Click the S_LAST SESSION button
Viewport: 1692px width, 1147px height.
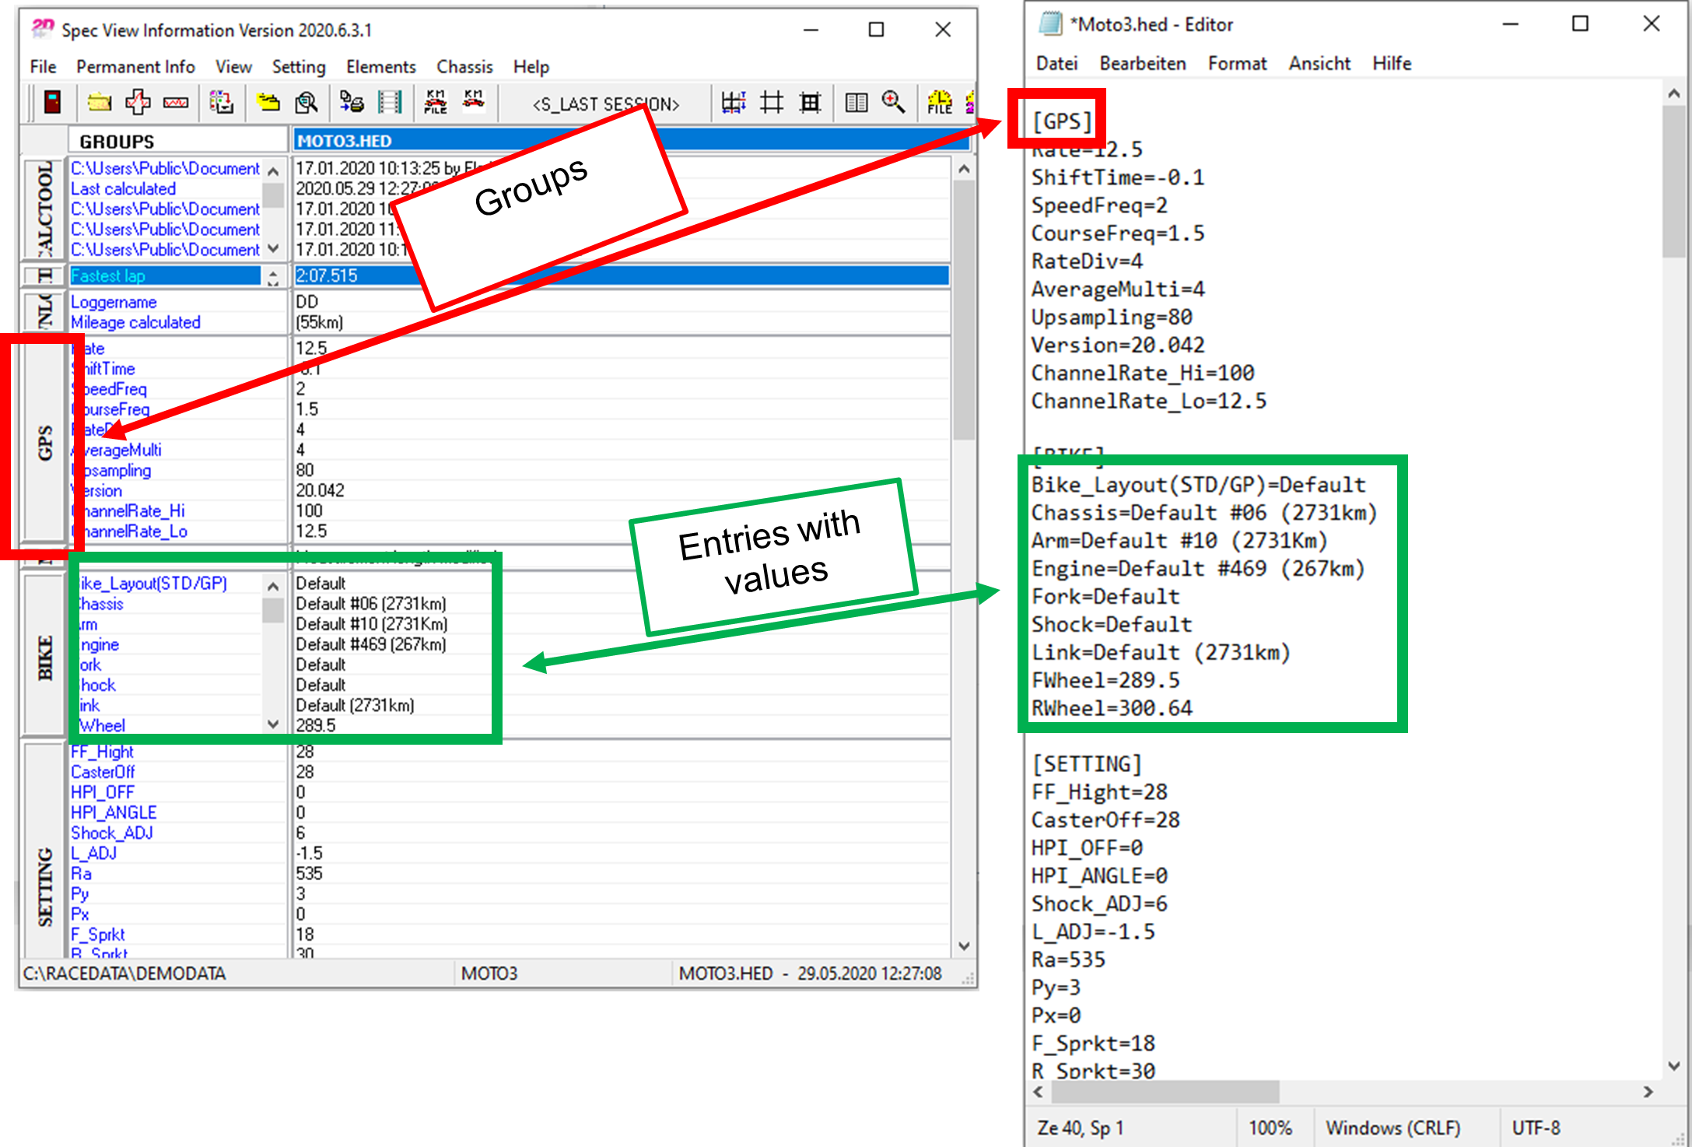click(605, 104)
